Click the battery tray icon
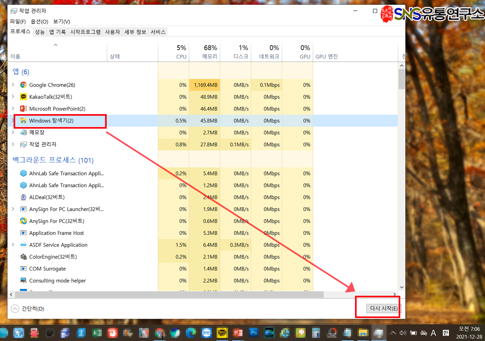The height and width of the screenshot is (341, 485). click(x=413, y=333)
